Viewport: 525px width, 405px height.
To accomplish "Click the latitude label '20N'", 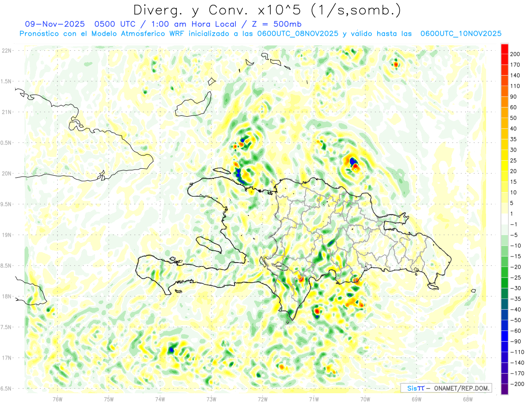I will (x=7, y=173).
